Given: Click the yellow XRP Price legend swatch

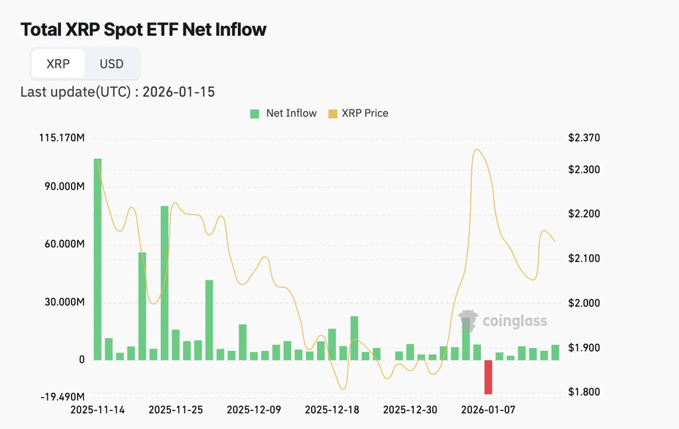Looking at the screenshot, I should 332,113.
